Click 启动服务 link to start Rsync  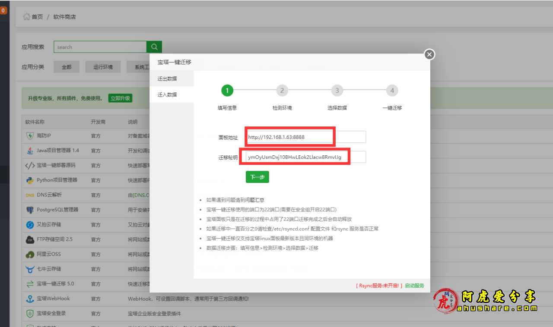(x=414, y=286)
